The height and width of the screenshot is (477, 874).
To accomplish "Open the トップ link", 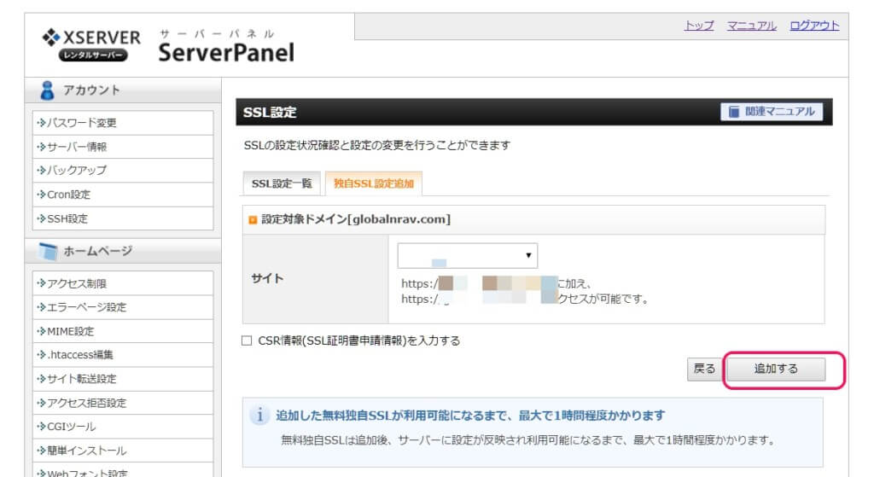I will click(699, 26).
